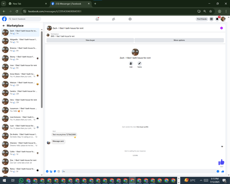230x184 pixels.
Task: Open Task View on the taskbar
Action: [x=13, y=180]
